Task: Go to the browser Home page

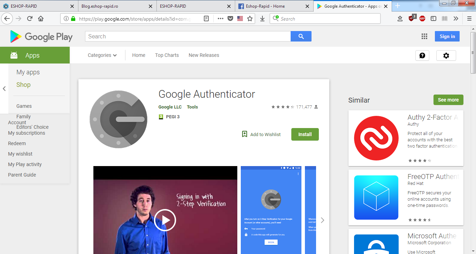Action: [x=41, y=18]
